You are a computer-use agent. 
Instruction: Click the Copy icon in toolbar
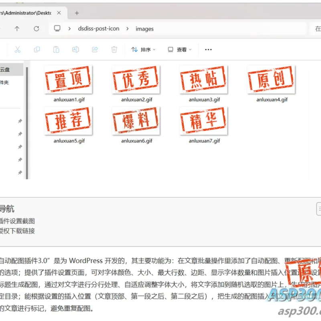pyautogui.click(x=37, y=49)
